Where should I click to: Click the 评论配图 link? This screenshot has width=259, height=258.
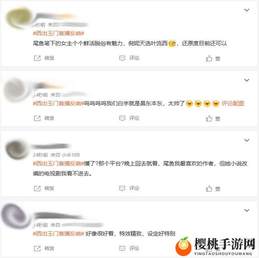pyautogui.click(x=233, y=103)
